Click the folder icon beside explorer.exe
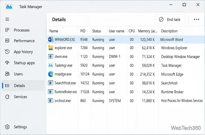205x135 pixels. [51, 48]
